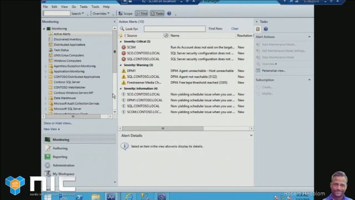Select Active Alerts in the tree
355x200 pixels.
coord(62,34)
